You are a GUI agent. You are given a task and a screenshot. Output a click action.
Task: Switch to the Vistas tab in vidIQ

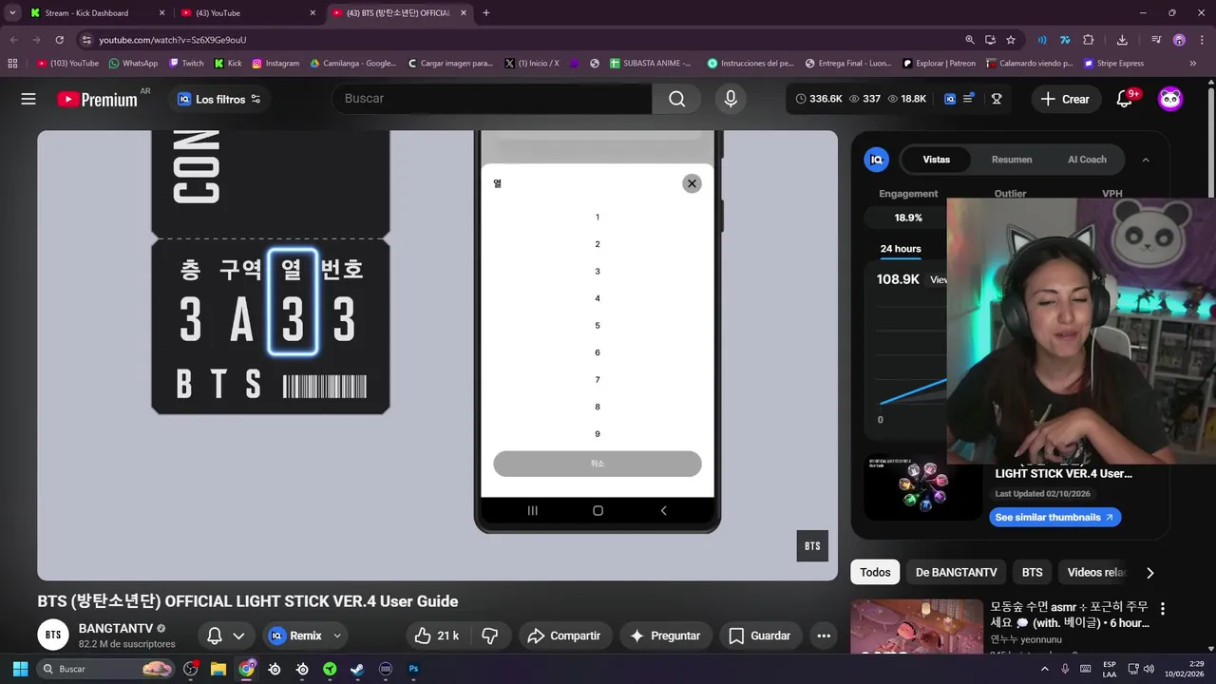936,160
